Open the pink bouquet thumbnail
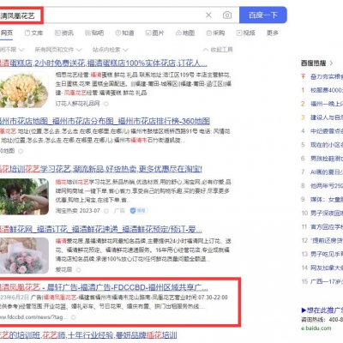This screenshot has width=343, height=343. pyautogui.click(x=24, y=256)
